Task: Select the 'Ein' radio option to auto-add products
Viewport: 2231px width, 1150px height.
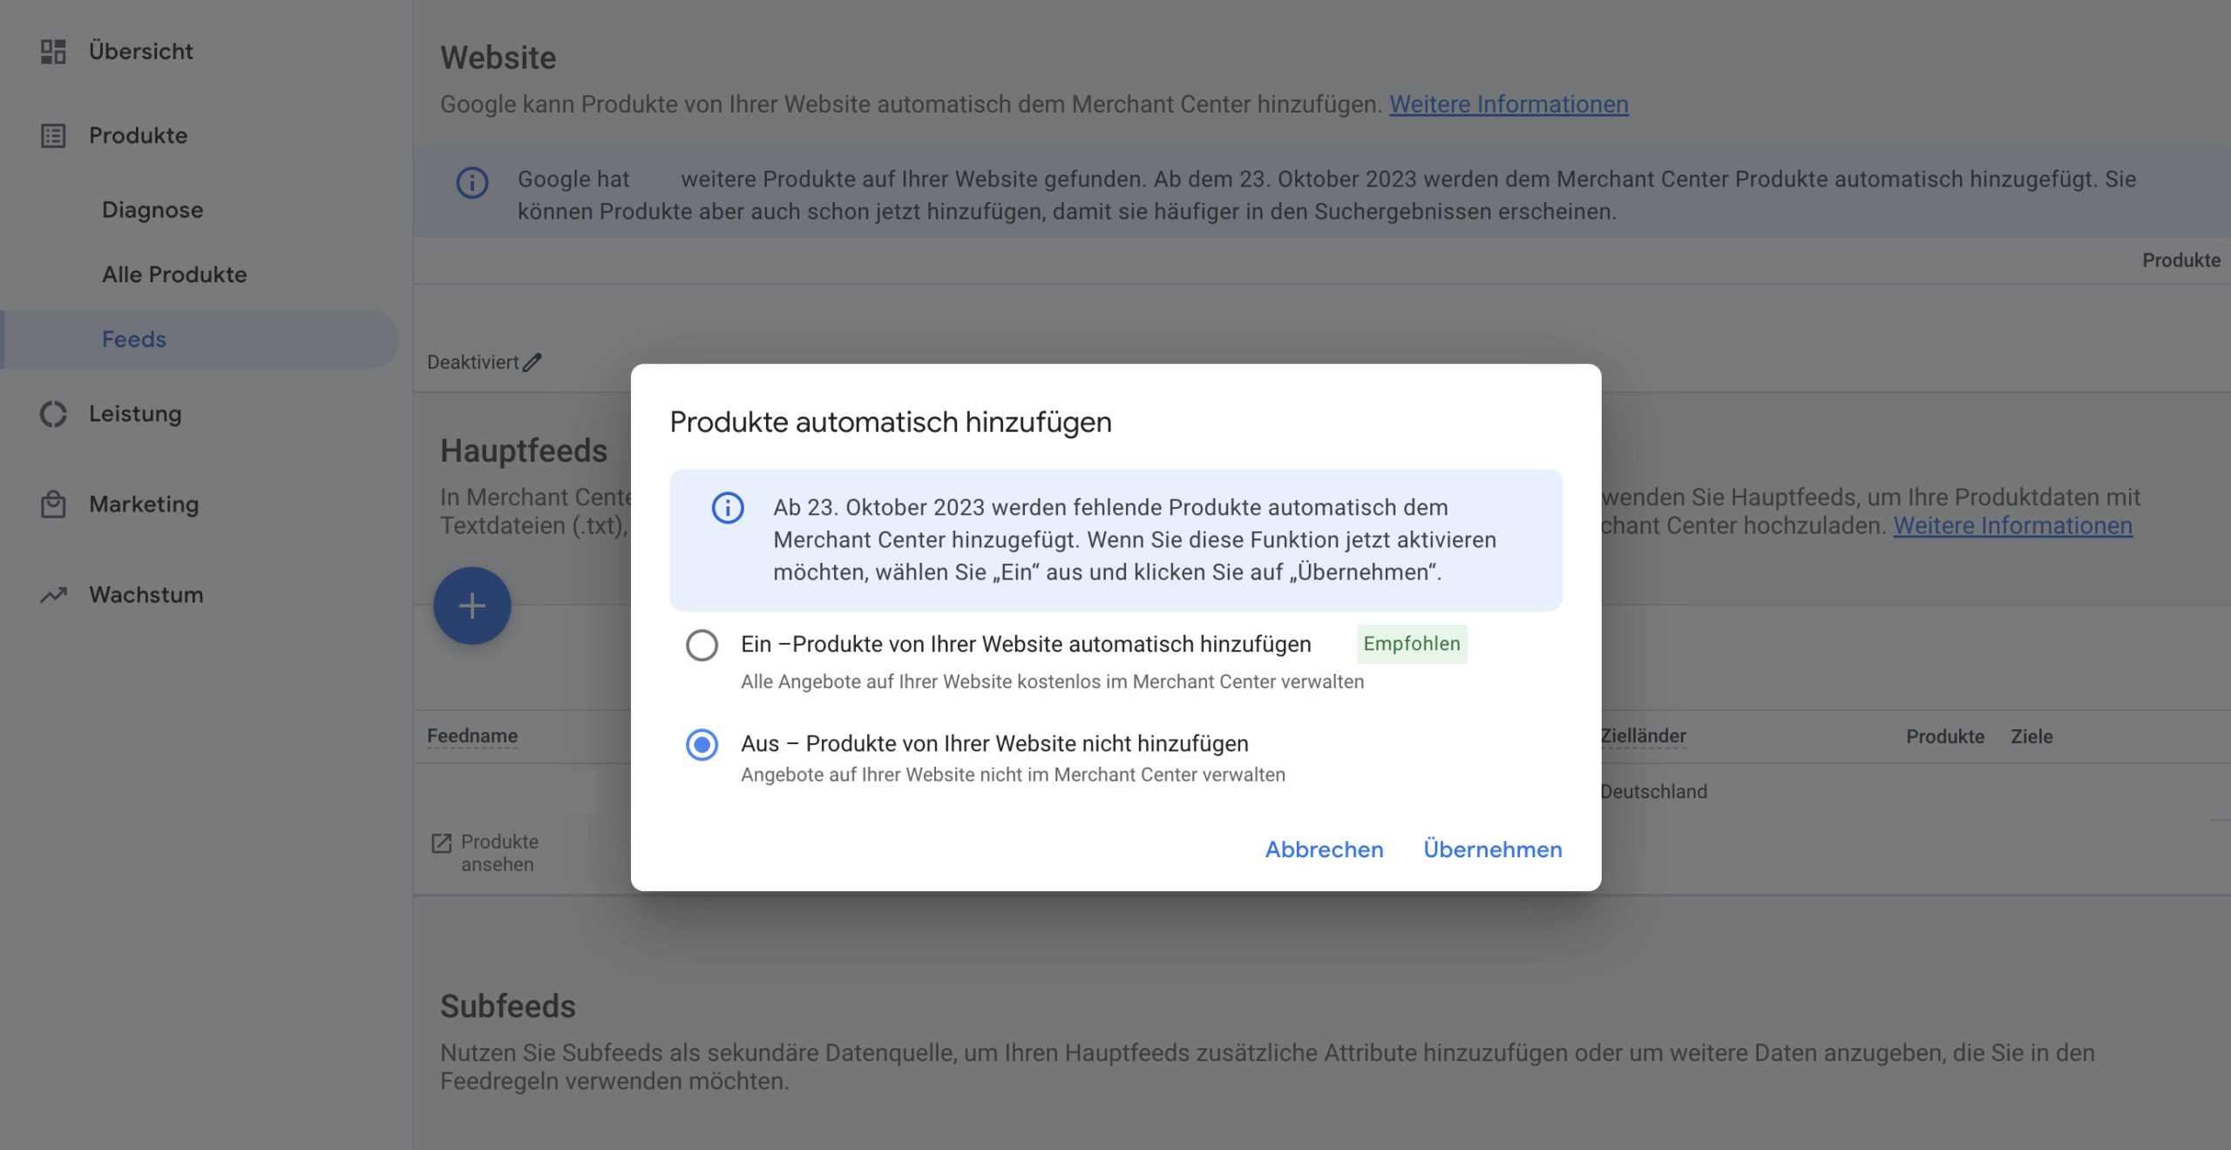Action: click(702, 646)
